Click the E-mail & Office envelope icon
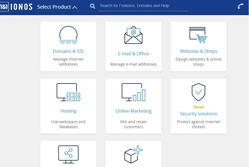The width and height of the screenshot is (249, 167). point(133,35)
